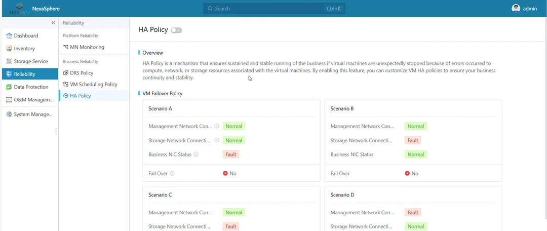This screenshot has width=547, height=231.
Task: Click Scenario B Business NIC Normal badge
Action: 416,154
